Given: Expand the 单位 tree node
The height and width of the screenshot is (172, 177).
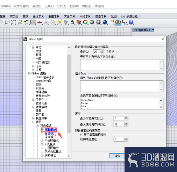Looking at the screenshot, I should (x=33, y=48).
